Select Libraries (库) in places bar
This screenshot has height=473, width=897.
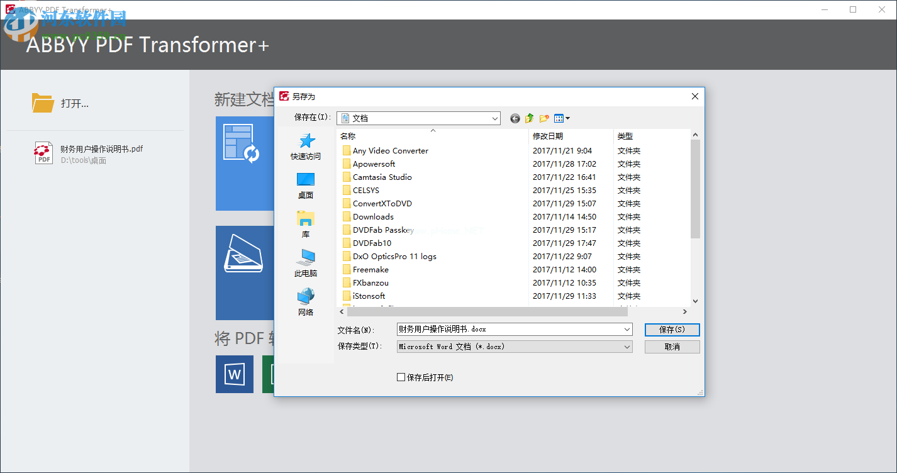pyautogui.click(x=306, y=225)
